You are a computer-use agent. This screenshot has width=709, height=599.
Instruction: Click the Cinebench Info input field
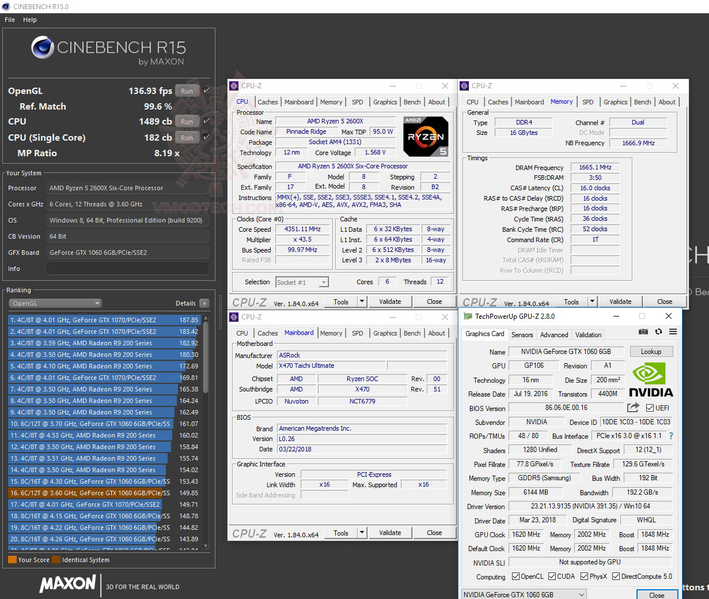pos(128,269)
